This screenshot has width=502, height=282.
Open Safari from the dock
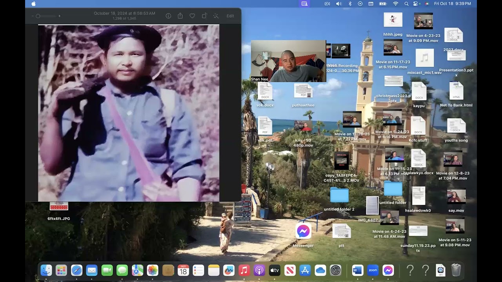76,270
